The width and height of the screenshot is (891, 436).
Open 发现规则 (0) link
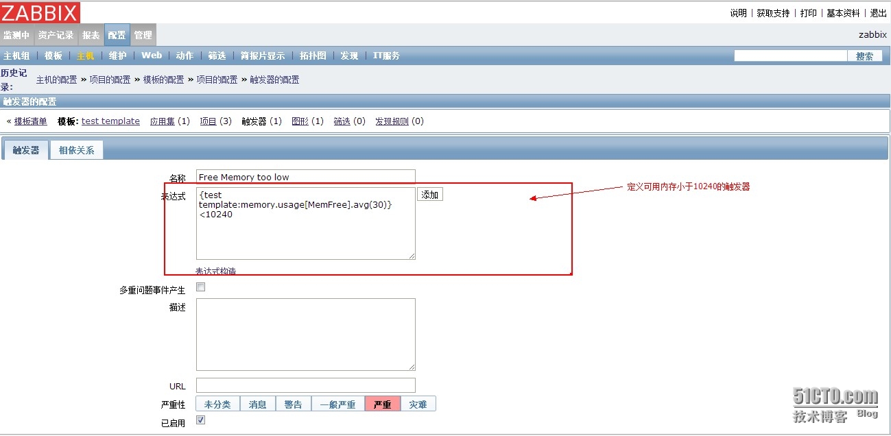click(392, 121)
